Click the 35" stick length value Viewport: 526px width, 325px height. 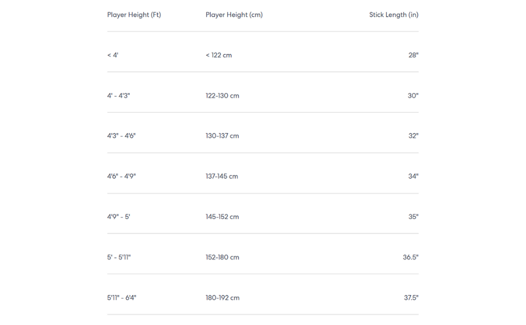click(x=413, y=217)
